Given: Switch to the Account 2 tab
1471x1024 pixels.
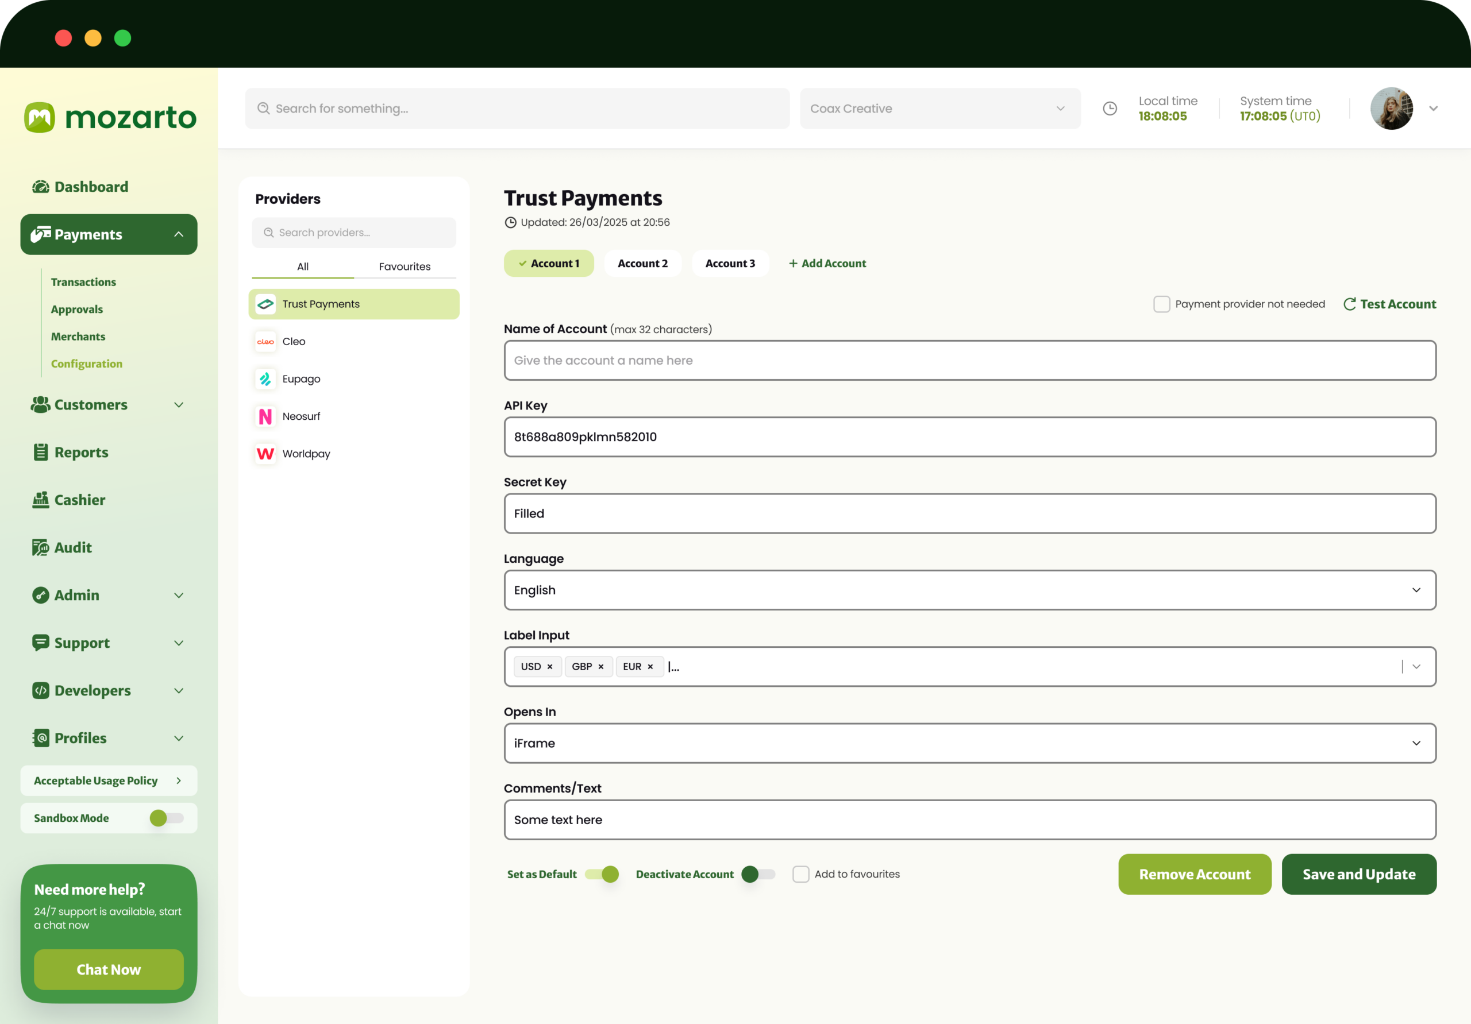Looking at the screenshot, I should click(642, 263).
